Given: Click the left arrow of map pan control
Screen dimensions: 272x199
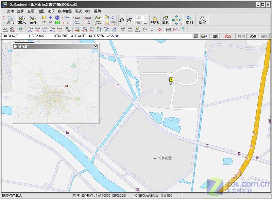Looking at the screenshot, I should 173,20.
